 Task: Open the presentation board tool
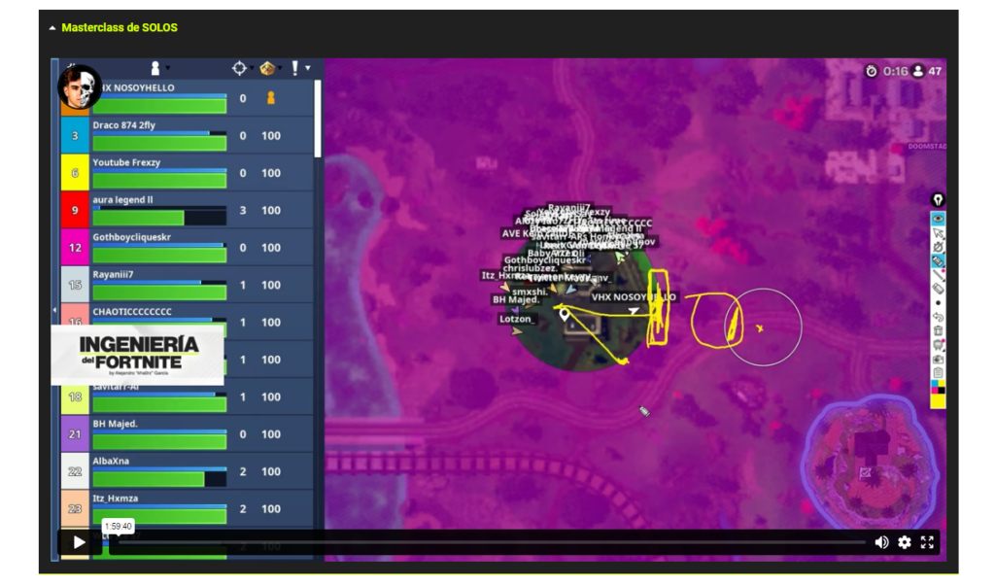point(938,345)
